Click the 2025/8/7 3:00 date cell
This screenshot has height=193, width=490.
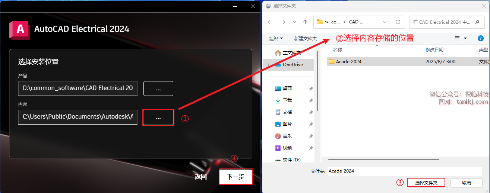440,61
